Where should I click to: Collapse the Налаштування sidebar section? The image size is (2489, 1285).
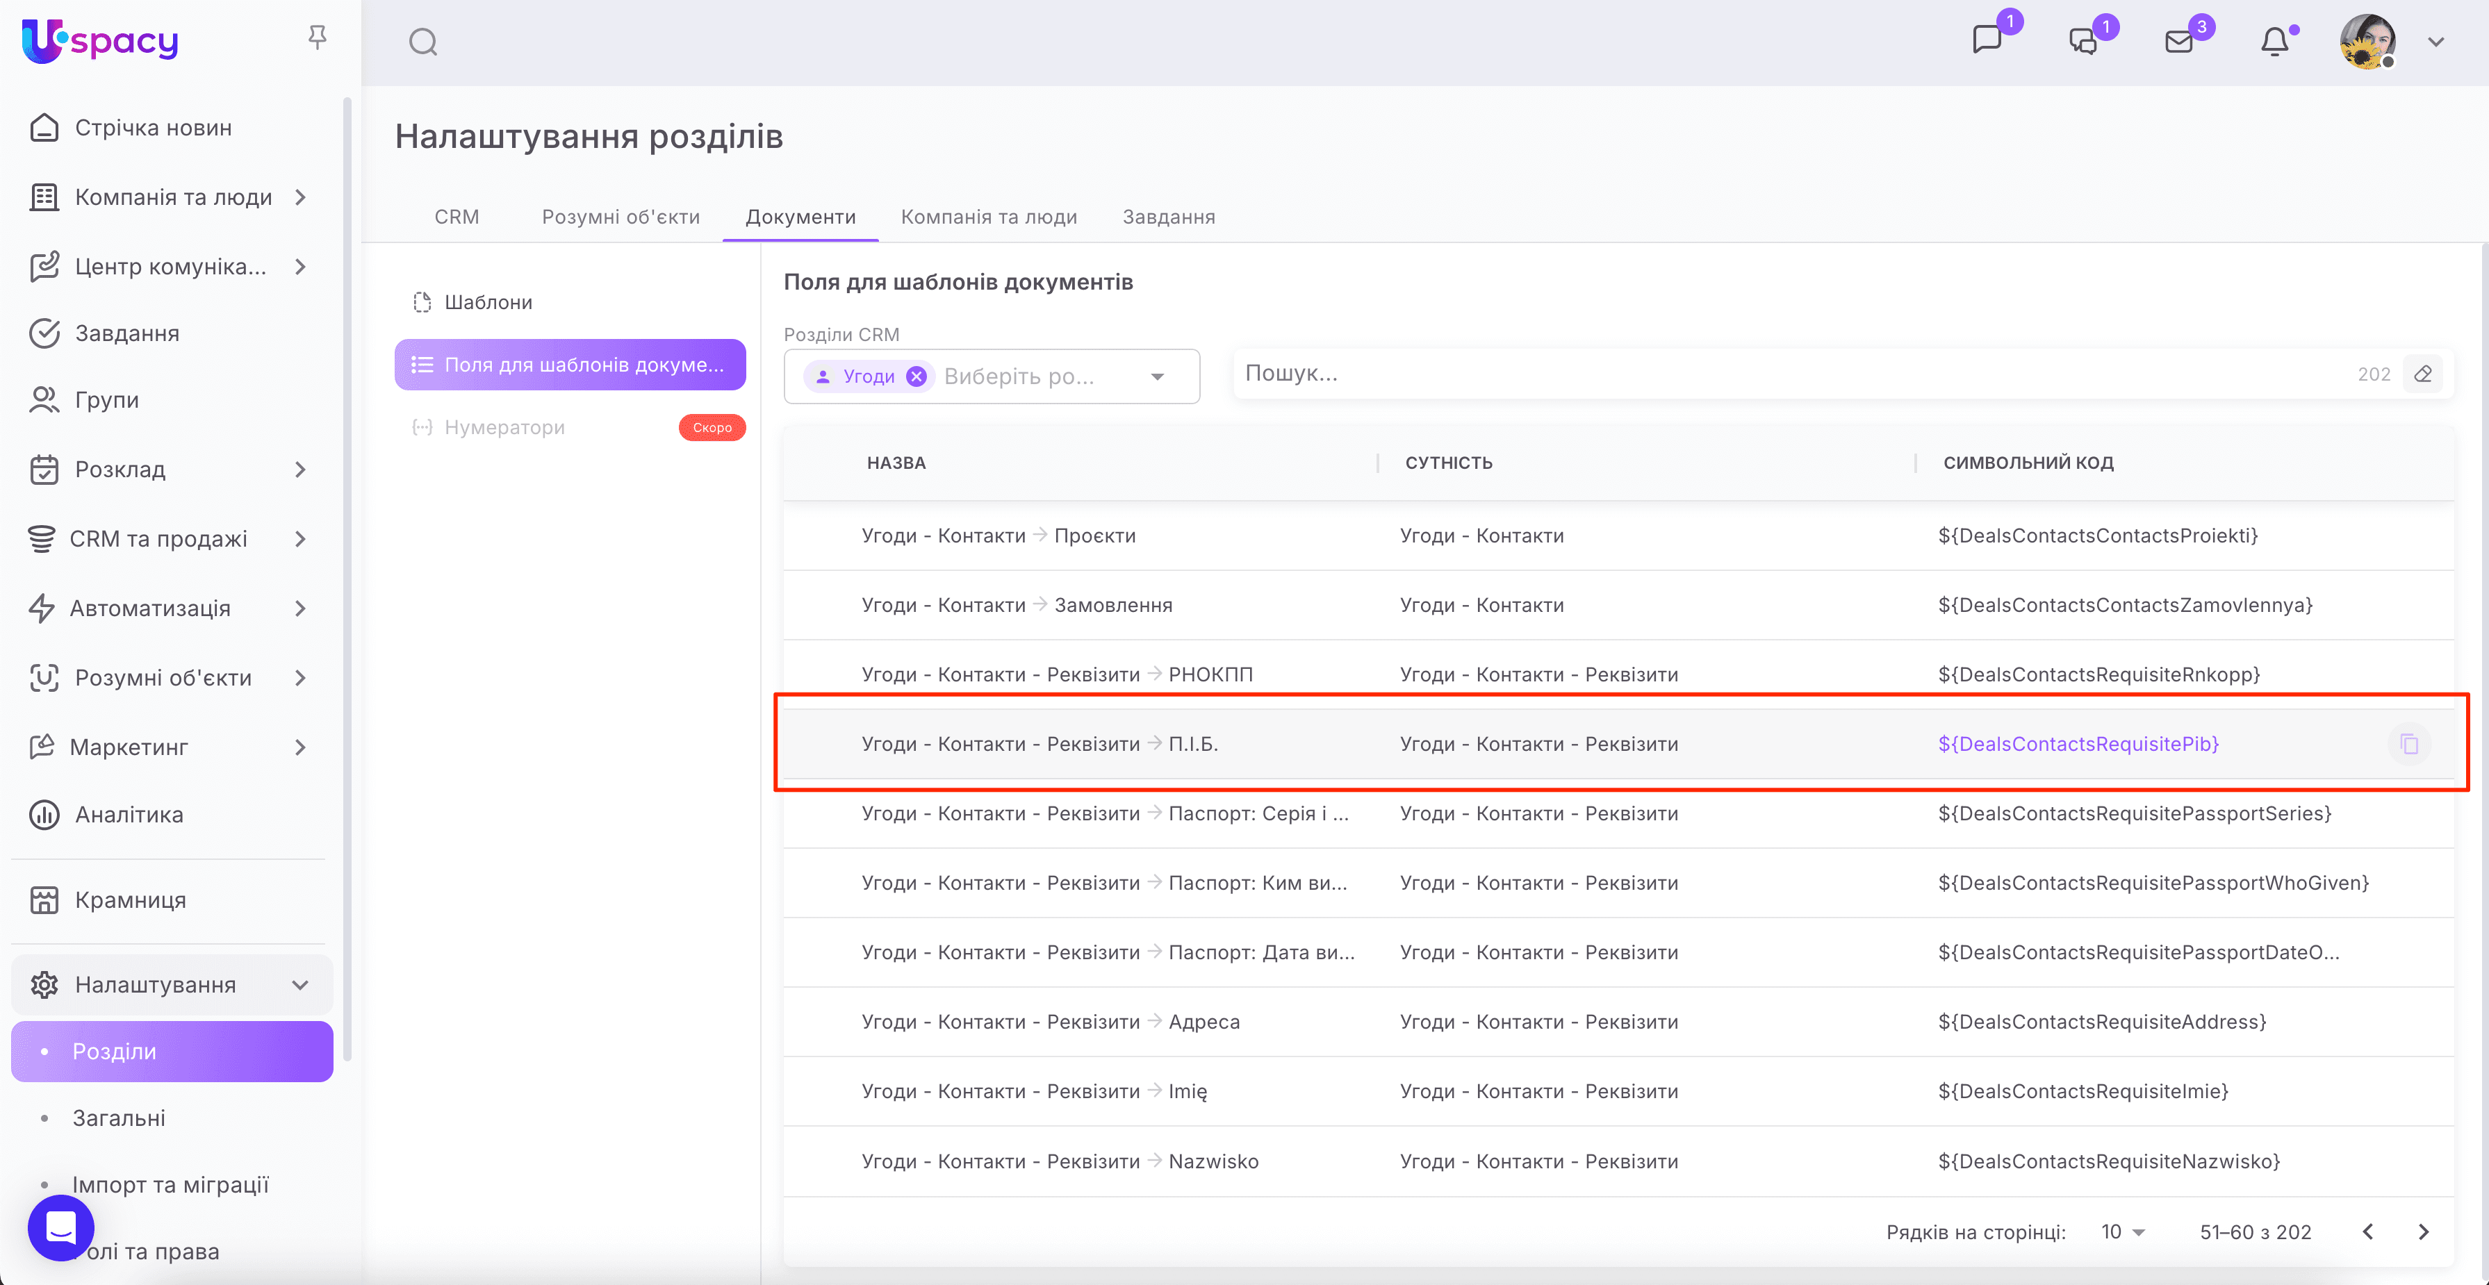click(x=299, y=984)
